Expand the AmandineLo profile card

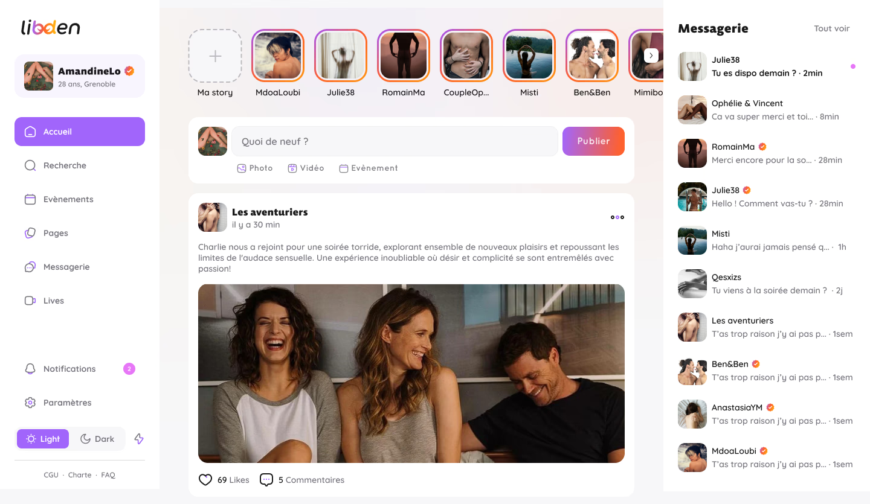click(80, 76)
